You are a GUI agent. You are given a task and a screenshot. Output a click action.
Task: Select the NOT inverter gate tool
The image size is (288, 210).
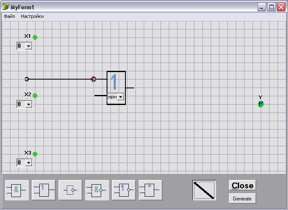tap(70, 190)
